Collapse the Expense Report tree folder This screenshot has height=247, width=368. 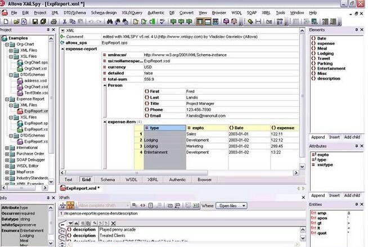pyautogui.click(x=7, y=99)
